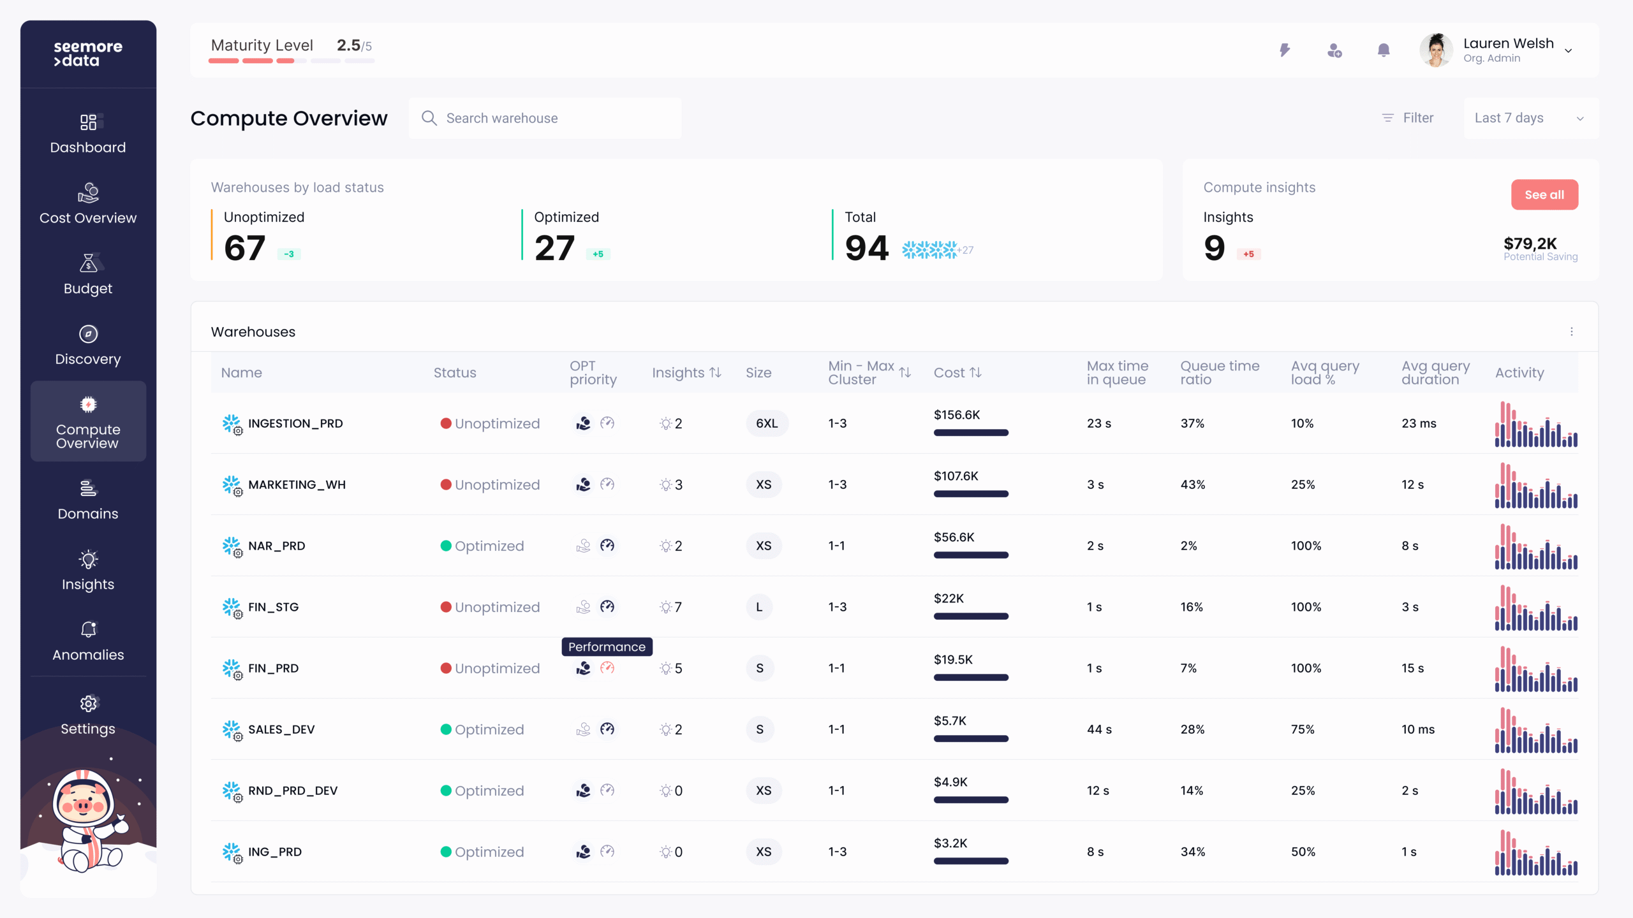Click the activity chart for ING_PRD
This screenshot has height=918, width=1633.
tap(1536, 852)
